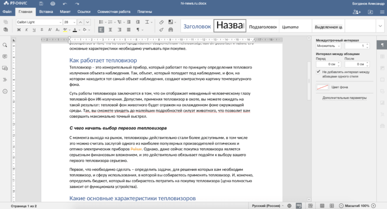Click the clear style eraser icon
This screenshot has width=387, height=209.
point(162,22)
